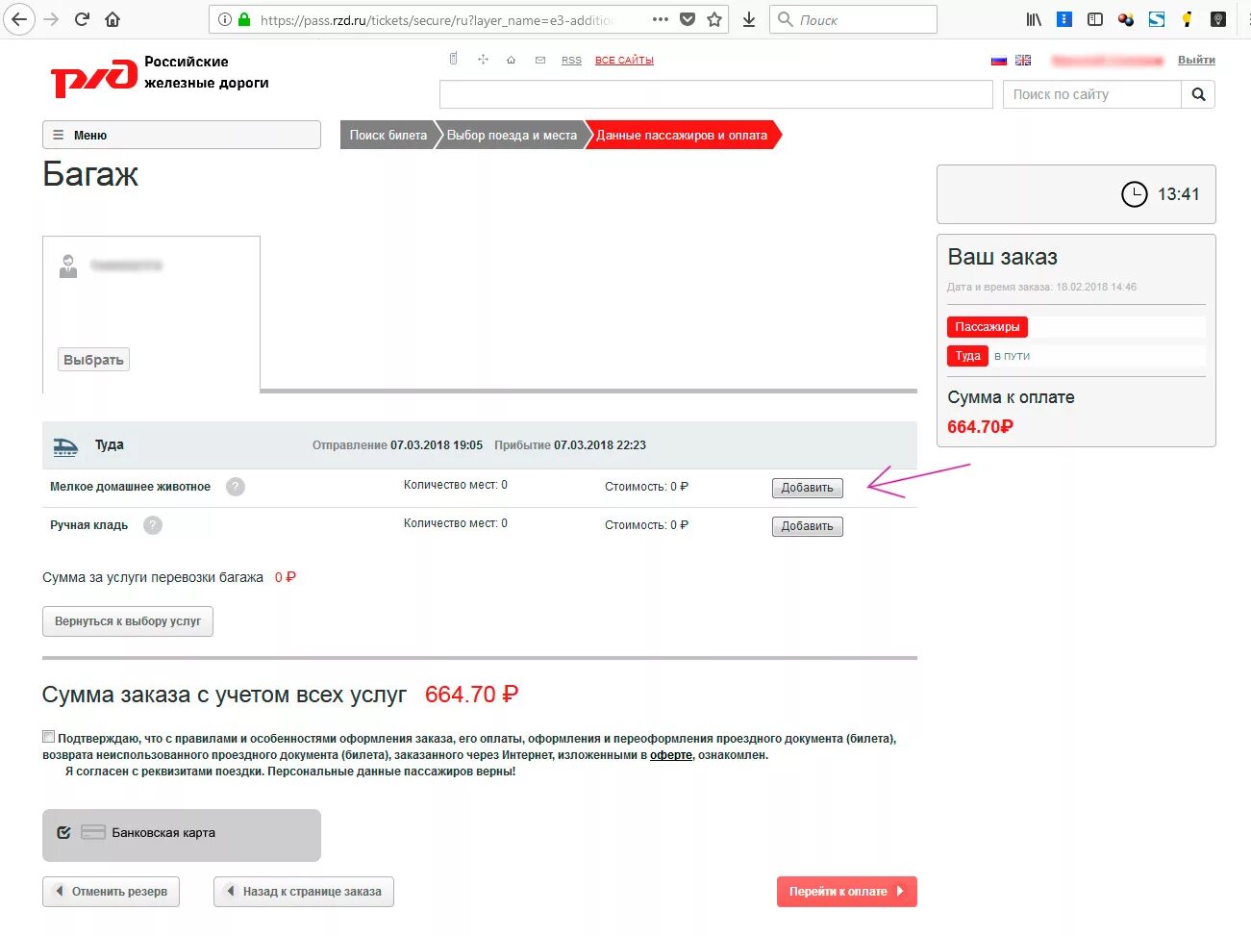Open the browser downloads arrow

[749, 19]
